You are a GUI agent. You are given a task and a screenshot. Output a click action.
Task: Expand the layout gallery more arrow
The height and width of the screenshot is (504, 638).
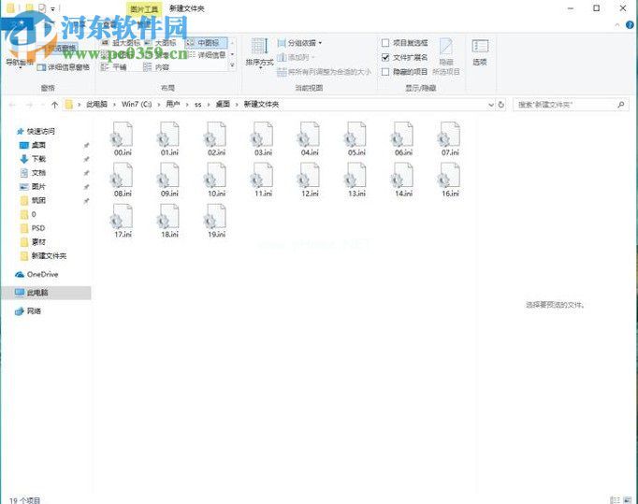[232, 65]
